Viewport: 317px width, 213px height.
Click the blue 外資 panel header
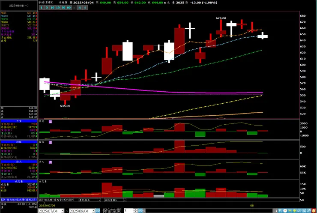point(19,121)
